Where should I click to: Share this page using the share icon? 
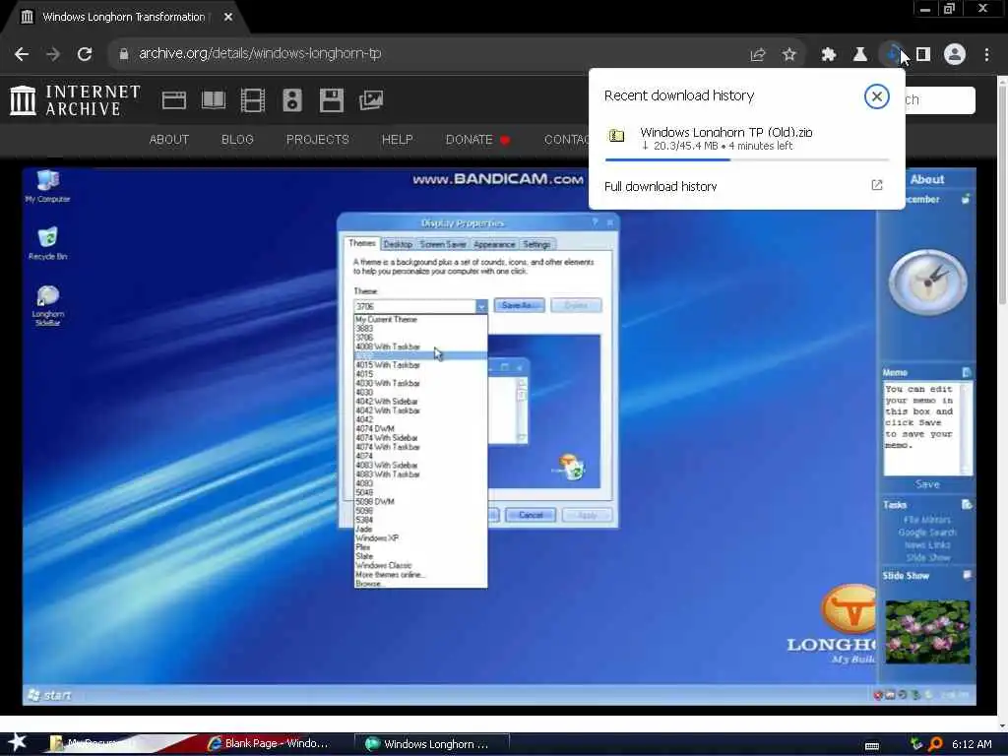[758, 55]
